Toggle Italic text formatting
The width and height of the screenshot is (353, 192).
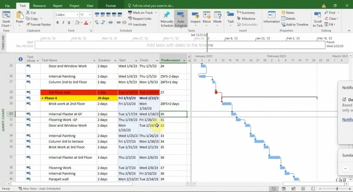[x=63, y=22]
